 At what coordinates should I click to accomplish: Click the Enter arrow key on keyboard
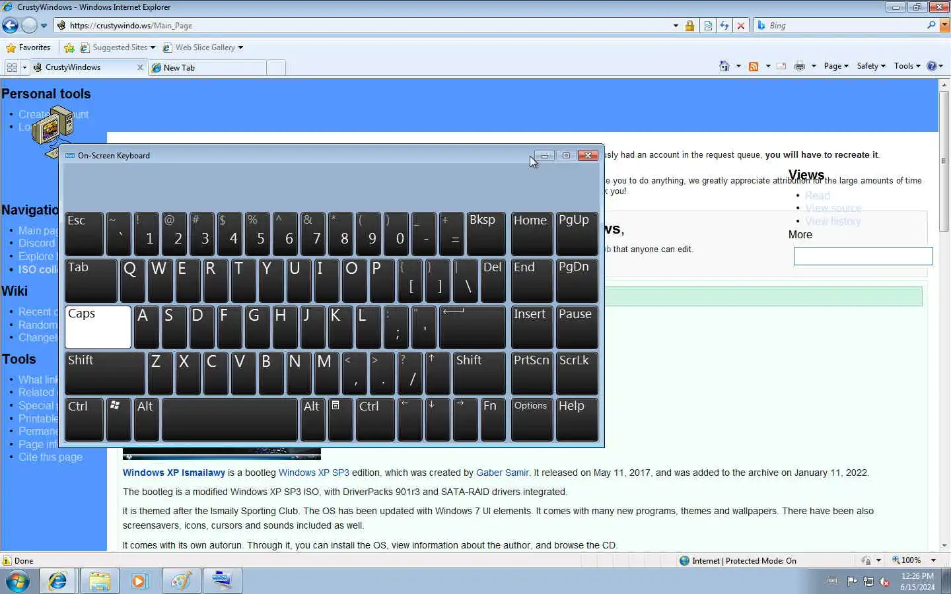pyautogui.click(x=472, y=327)
